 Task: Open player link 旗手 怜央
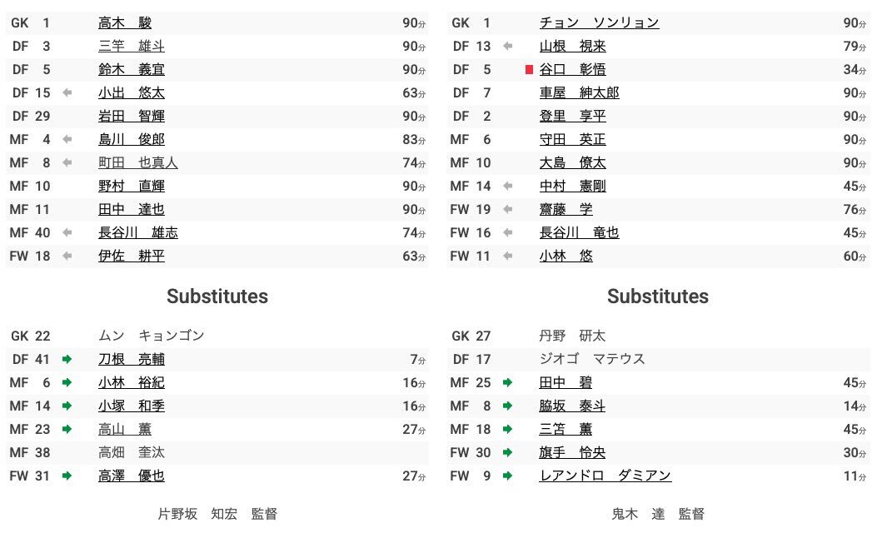click(x=572, y=453)
